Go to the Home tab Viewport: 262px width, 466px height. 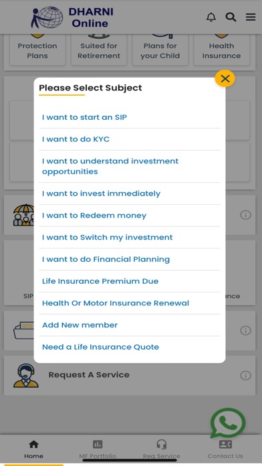33,450
